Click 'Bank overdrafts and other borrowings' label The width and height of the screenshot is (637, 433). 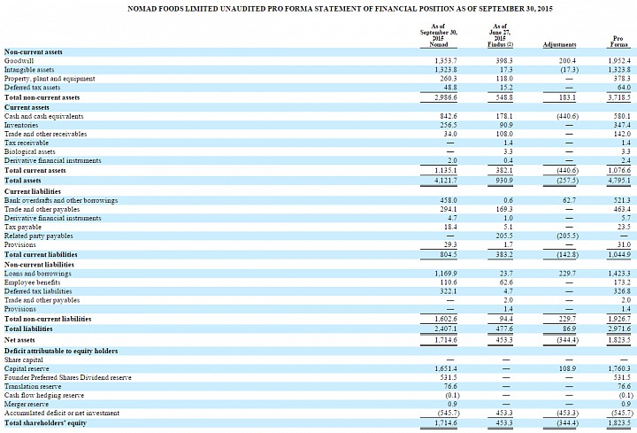click(61, 200)
